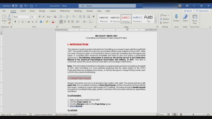Click the word count in status bar

[x=20, y=114]
